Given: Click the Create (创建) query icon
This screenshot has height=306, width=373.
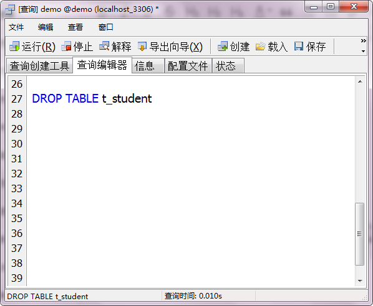Looking at the screenshot, I should (223, 46).
